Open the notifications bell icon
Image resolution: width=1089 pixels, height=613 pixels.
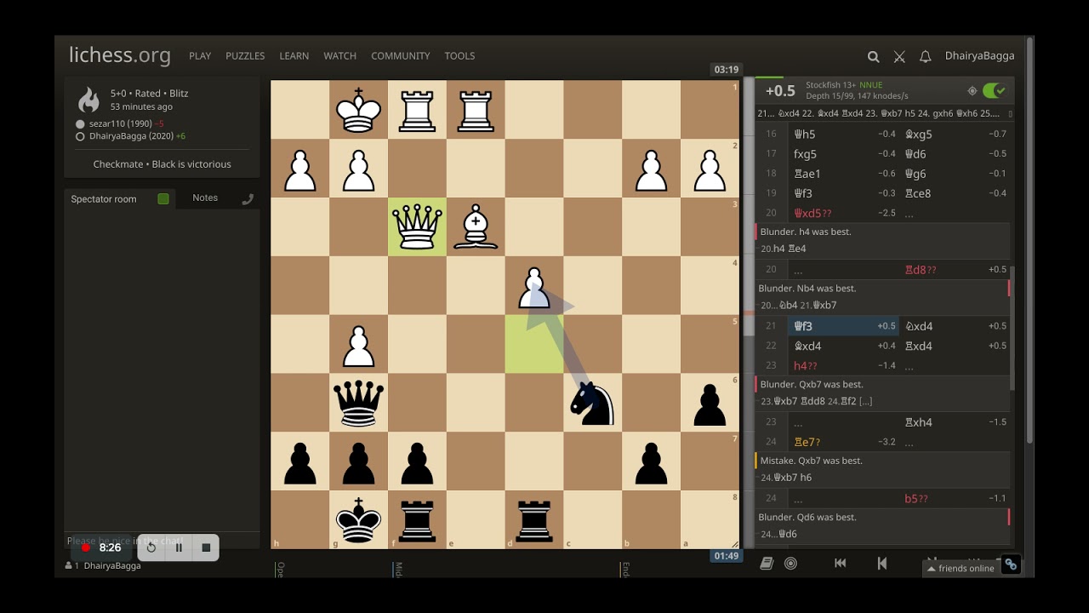(x=926, y=56)
